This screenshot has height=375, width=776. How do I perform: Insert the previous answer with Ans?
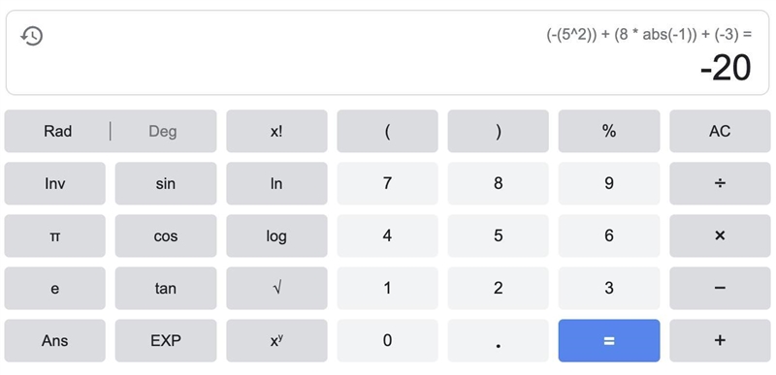55,340
